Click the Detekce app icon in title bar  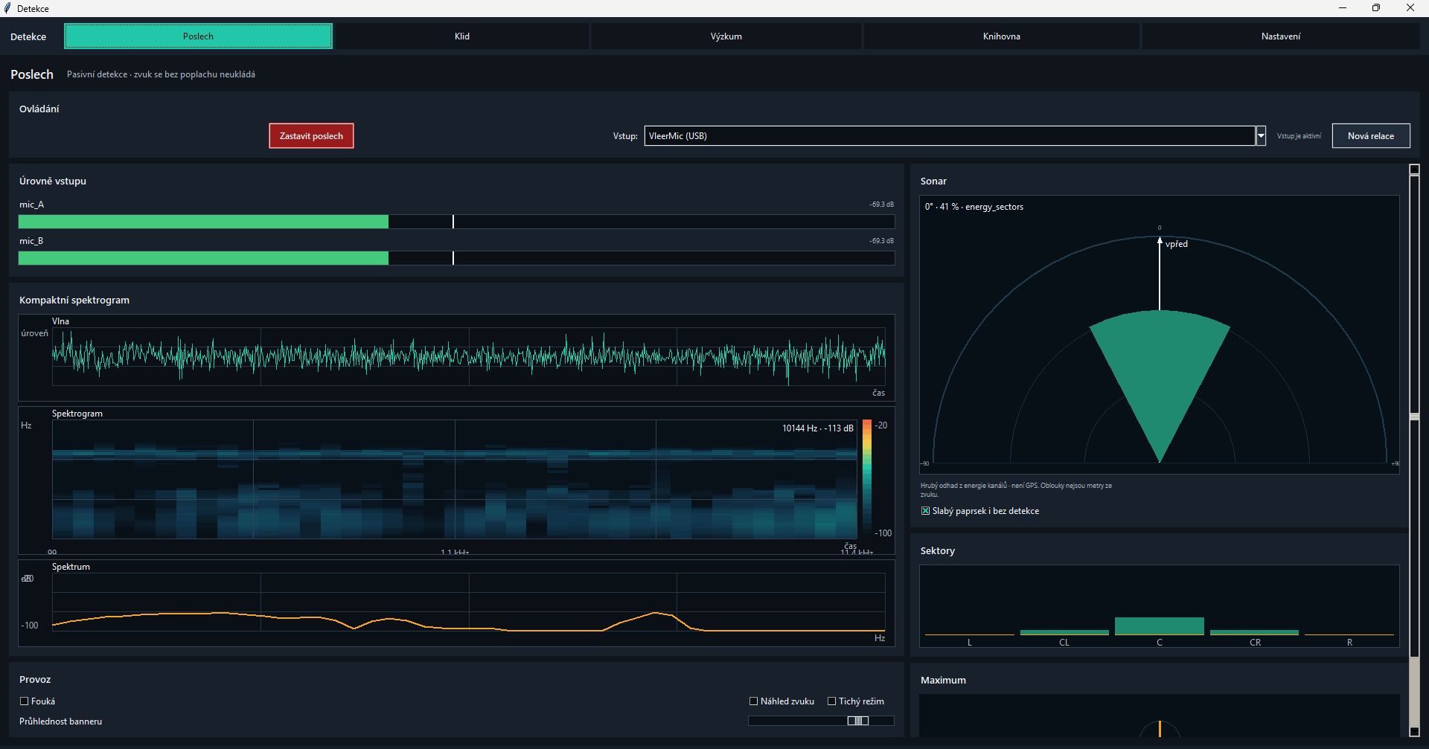[x=7, y=8]
